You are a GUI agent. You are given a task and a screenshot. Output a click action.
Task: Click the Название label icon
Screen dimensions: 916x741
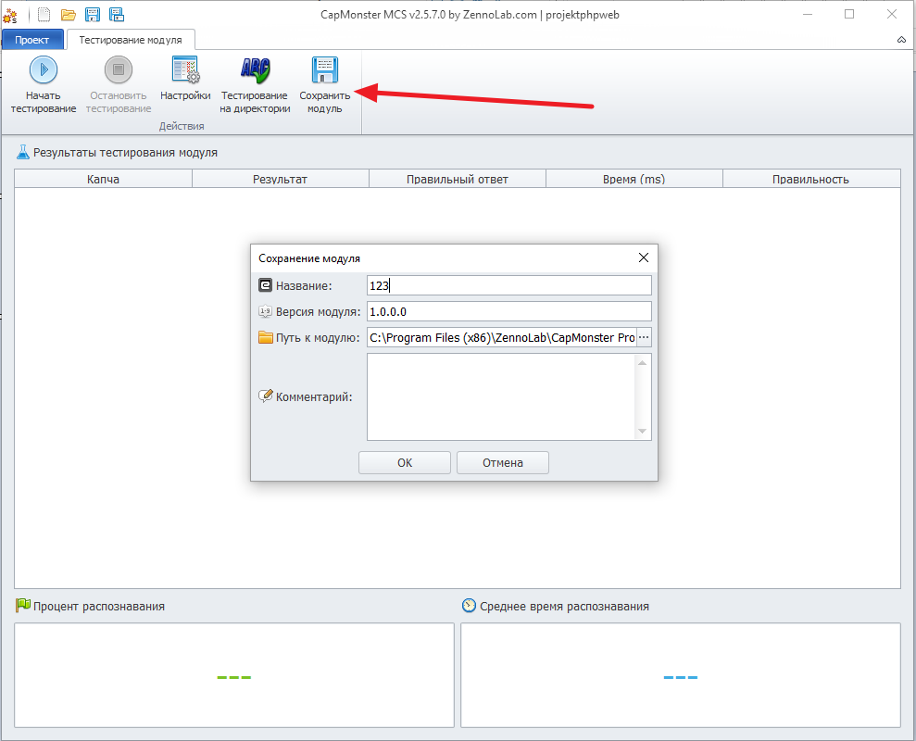pyautogui.click(x=265, y=285)
